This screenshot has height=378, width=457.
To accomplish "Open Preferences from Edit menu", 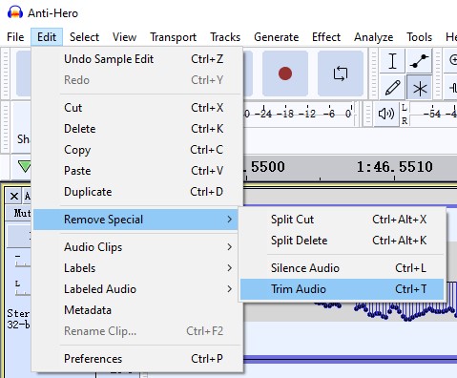I will tap(137, 359).
